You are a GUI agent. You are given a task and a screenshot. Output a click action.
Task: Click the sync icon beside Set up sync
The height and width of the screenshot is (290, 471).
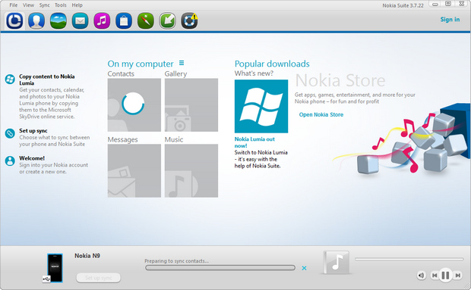coord(10,133)
